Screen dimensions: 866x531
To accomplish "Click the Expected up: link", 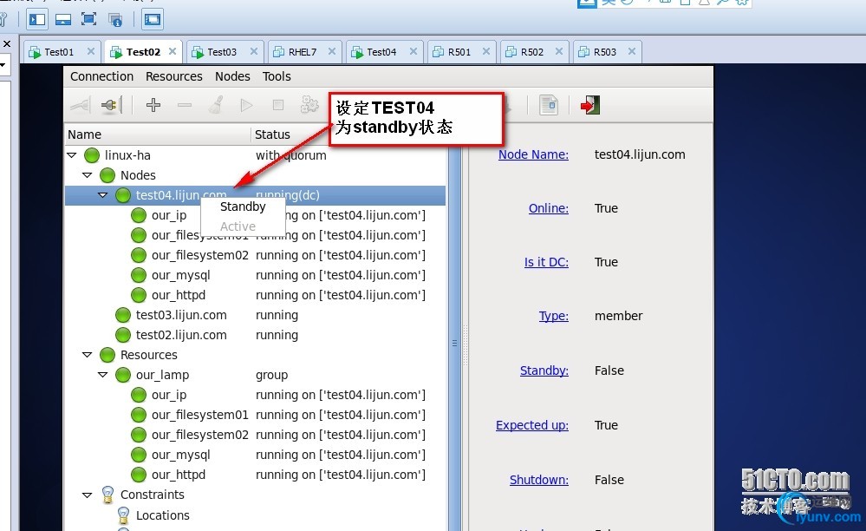I will pyautogui.click(x=532, y=425).
